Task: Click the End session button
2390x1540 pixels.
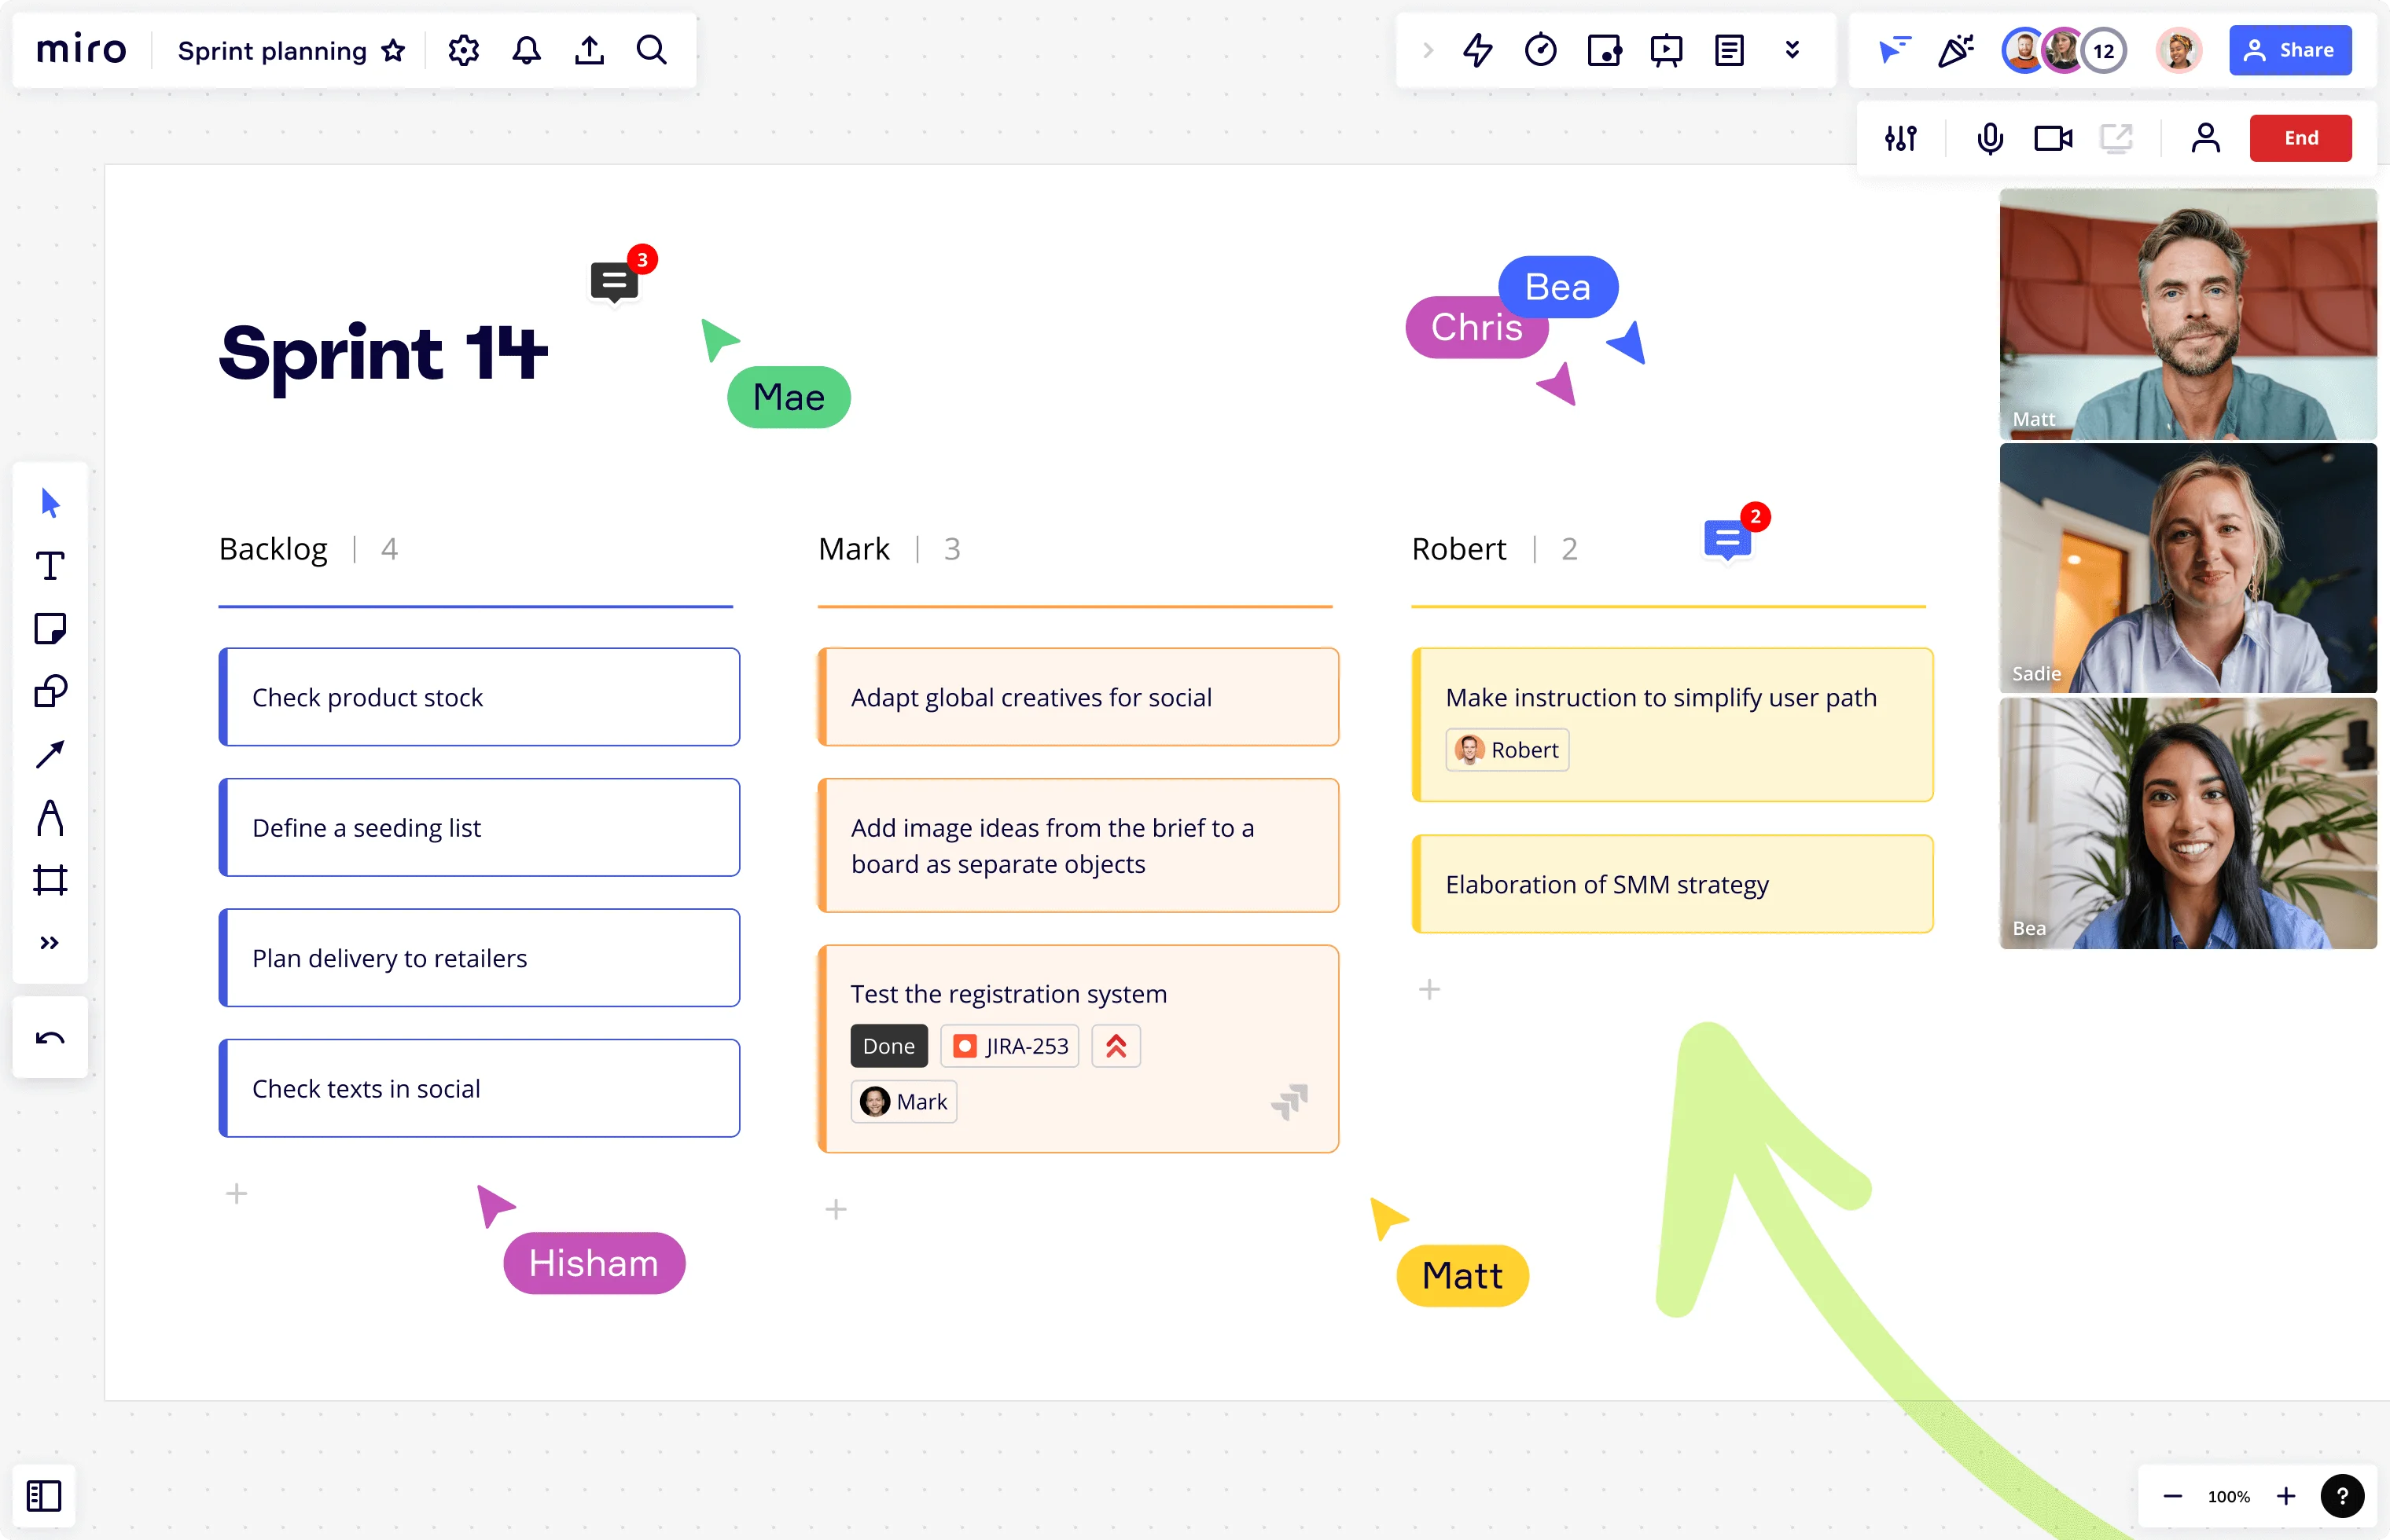Action: [x=2300, y=136]
